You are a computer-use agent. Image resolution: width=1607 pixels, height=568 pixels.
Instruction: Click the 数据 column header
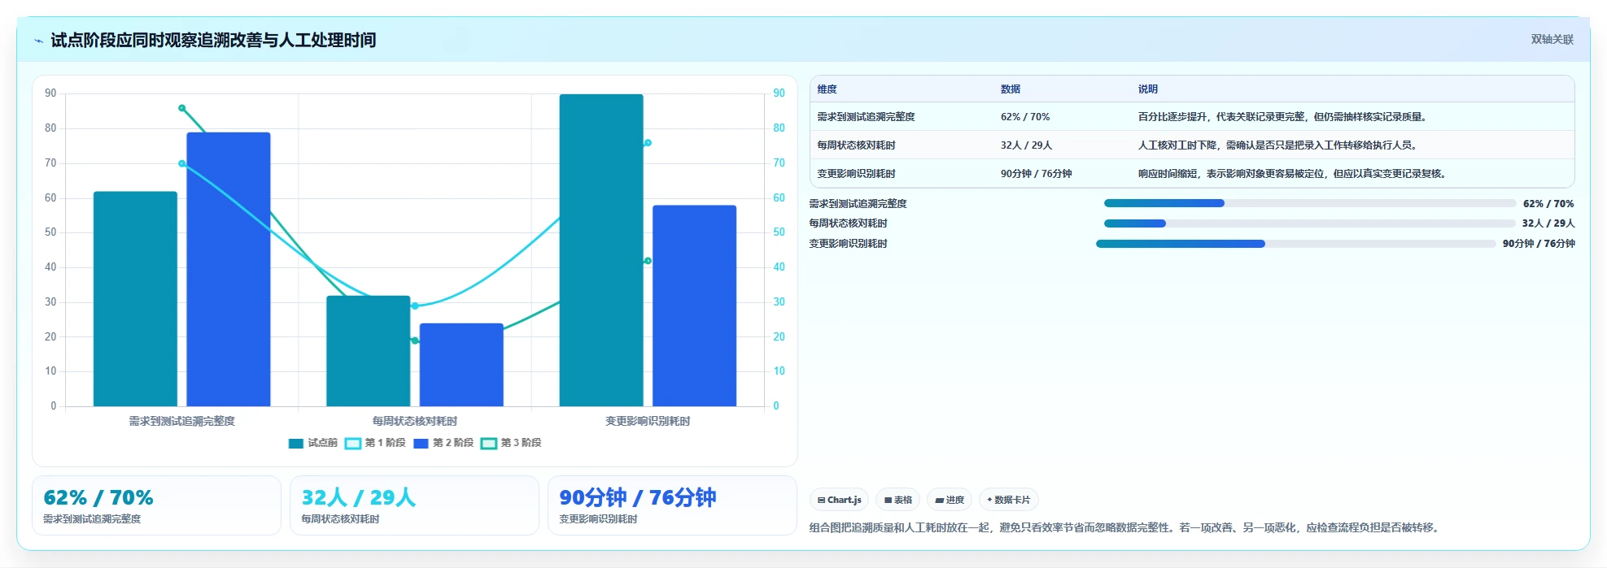point(1011,89)
